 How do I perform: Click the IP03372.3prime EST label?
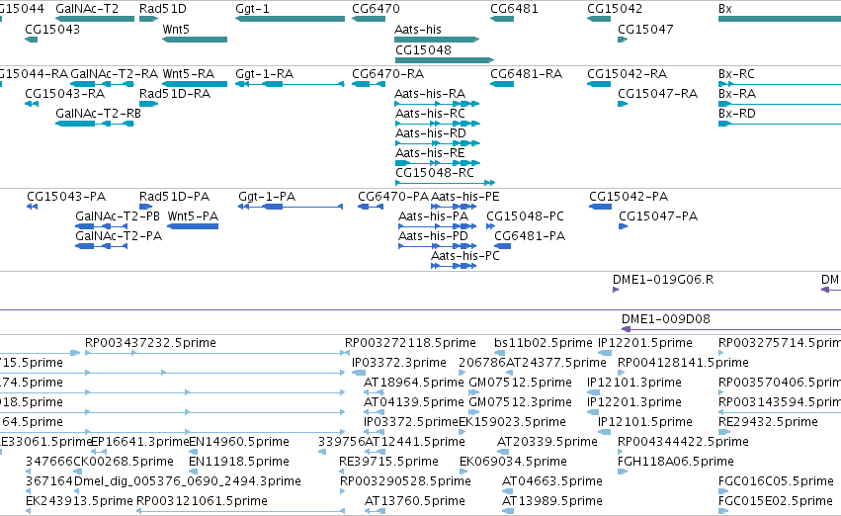(398, 363)
